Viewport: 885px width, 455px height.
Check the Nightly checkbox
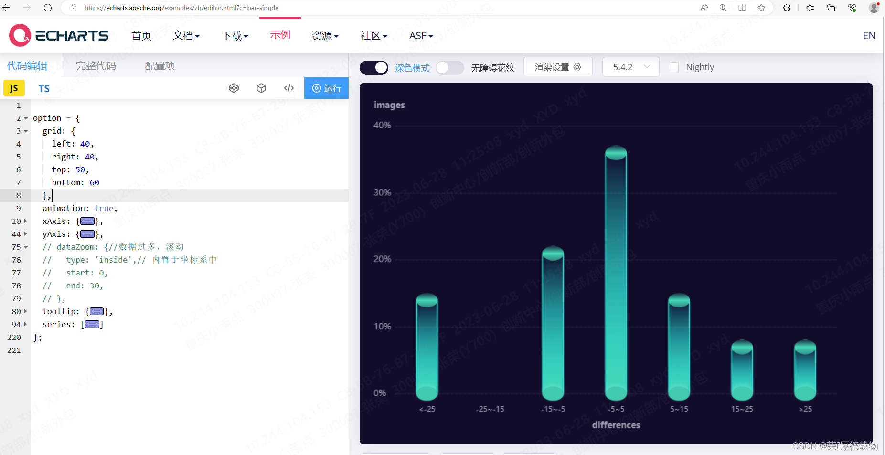674,67
